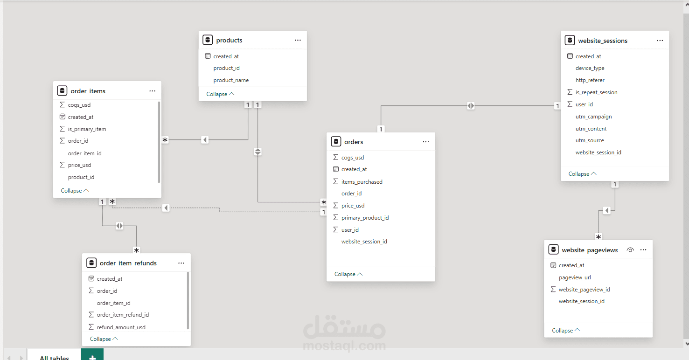
Task: Select the order_items to orders dotted relationship arrow
Action: (166, 208)
